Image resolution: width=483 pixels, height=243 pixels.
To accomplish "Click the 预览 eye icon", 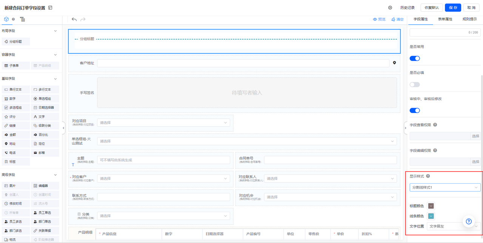I will [375, 19].
